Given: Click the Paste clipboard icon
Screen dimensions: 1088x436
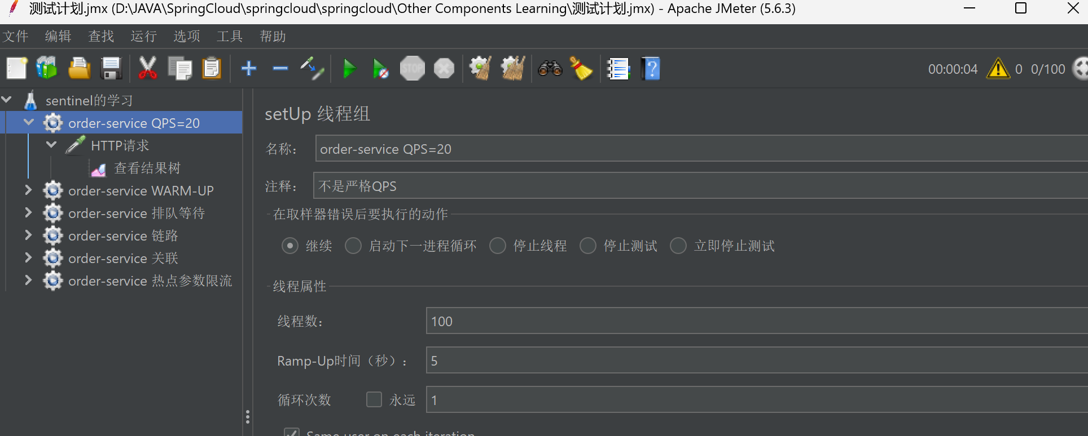Looking at the screenshot, I should pyautogui.click(x=212, y=69).
